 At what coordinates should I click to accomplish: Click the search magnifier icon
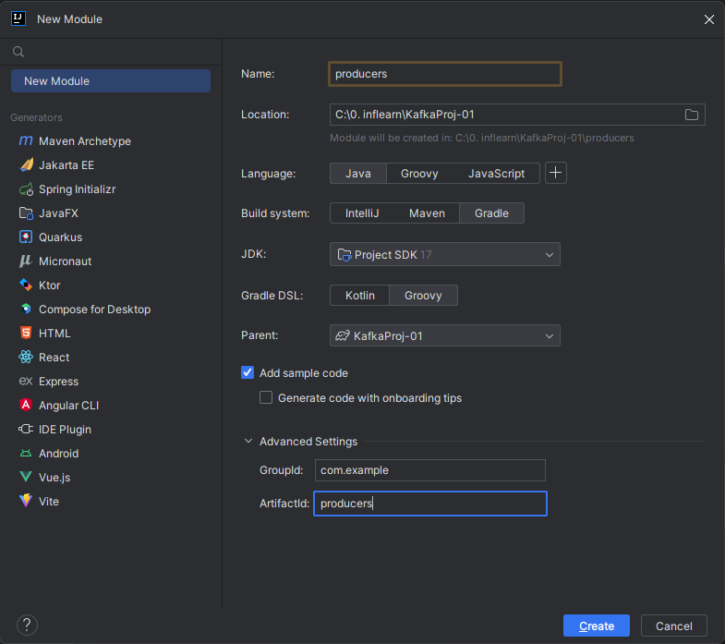(x=18, y=52)
